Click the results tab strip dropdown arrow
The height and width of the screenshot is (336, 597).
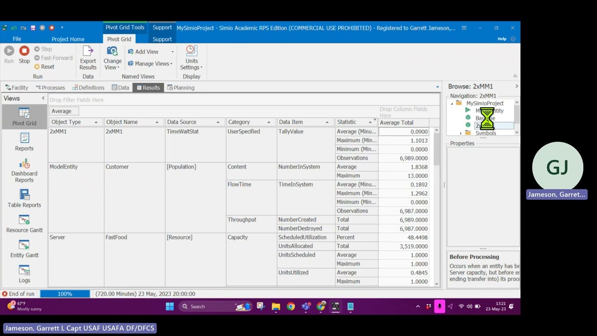tap(437, 87)
